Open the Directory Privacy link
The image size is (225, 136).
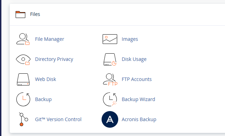pos(54,59)
